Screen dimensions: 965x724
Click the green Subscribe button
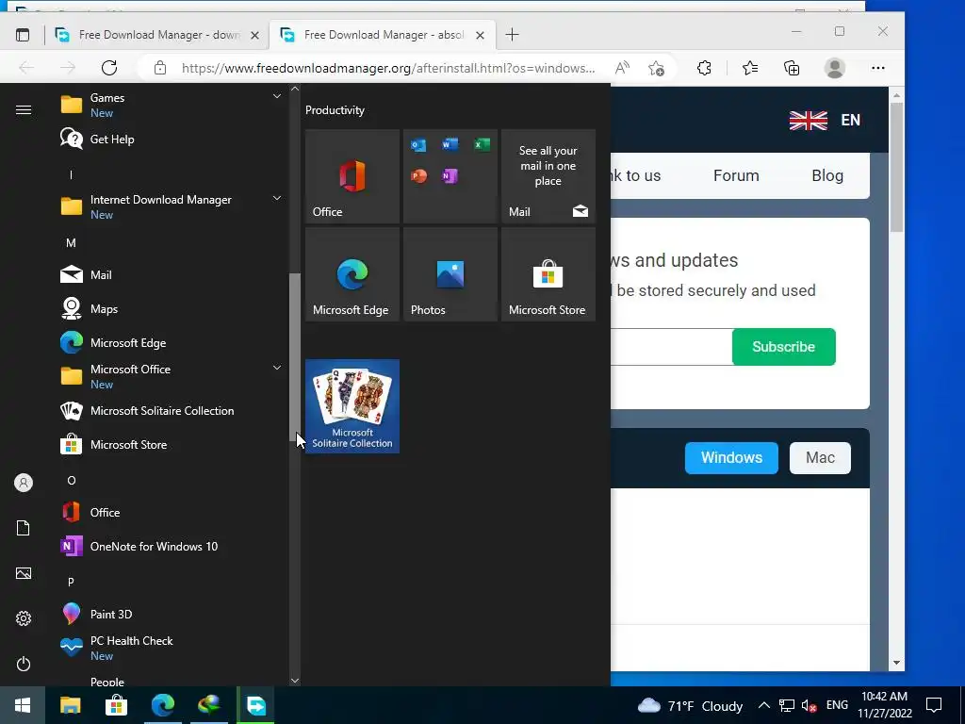[x=783, y=347]
